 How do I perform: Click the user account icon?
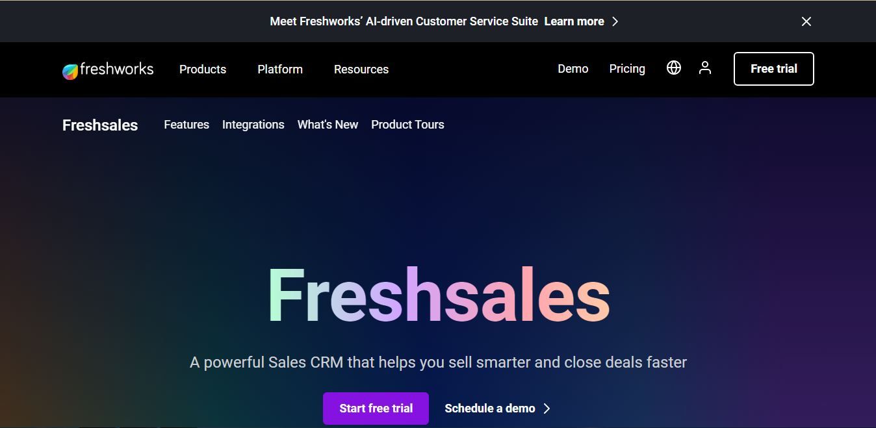705,68
